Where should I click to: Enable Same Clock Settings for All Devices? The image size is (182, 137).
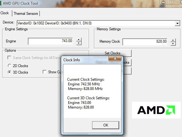(9, 58)
